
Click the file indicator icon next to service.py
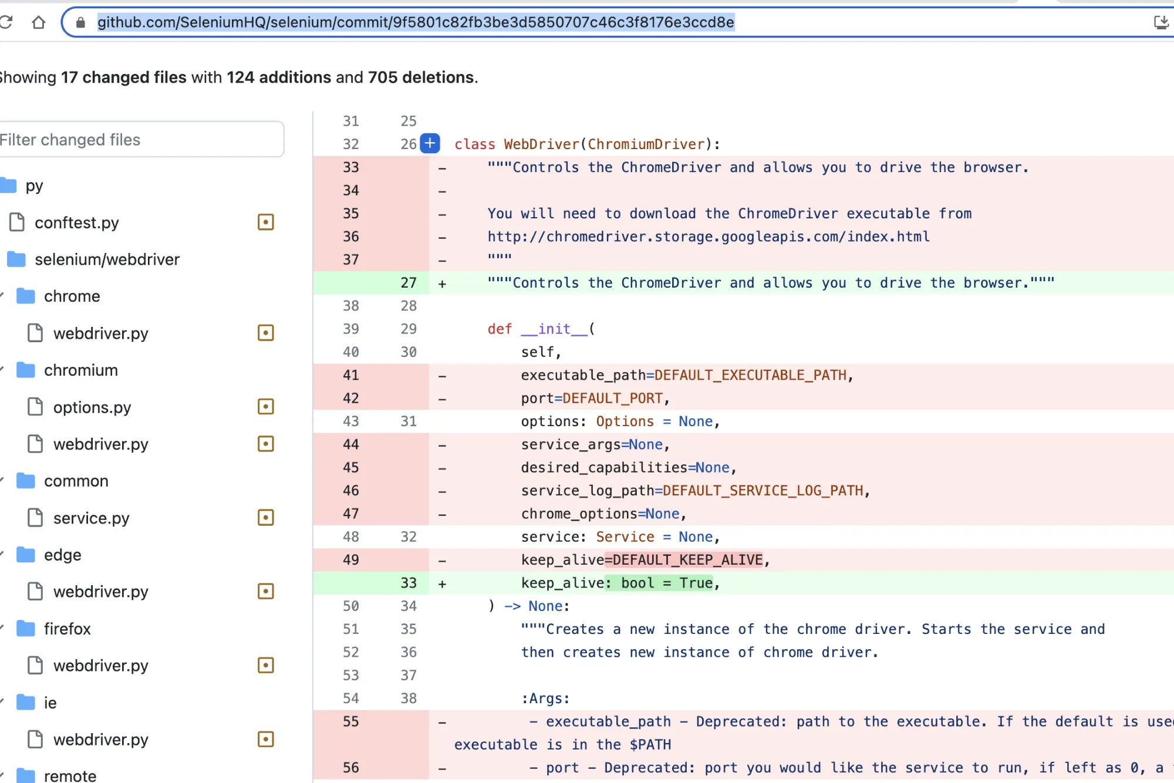(x=265, y=517)
